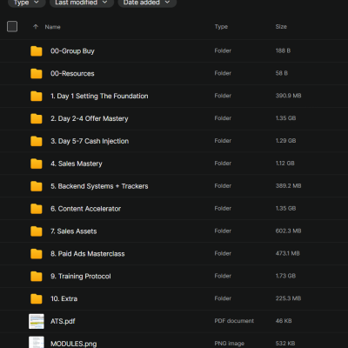Open '8. Paid Ads Masterclass' folder name
Image resolution: width=348 pixels, height=348 pixels.
88,254
